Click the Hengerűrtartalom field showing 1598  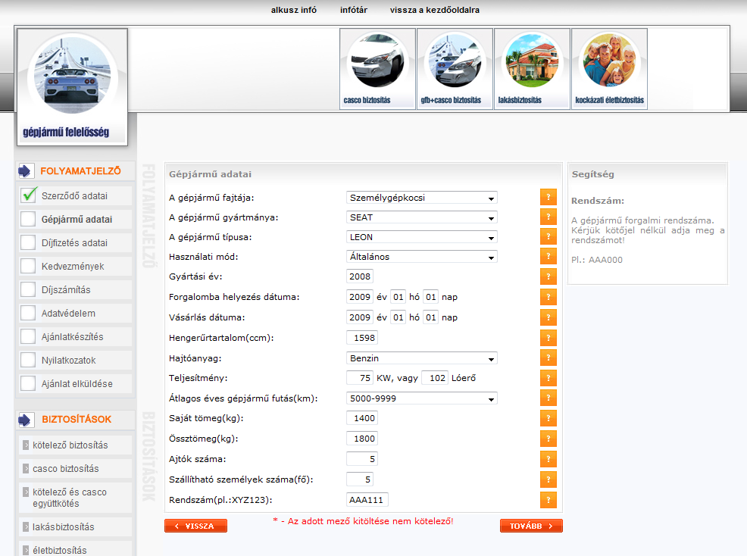point(361,338)
